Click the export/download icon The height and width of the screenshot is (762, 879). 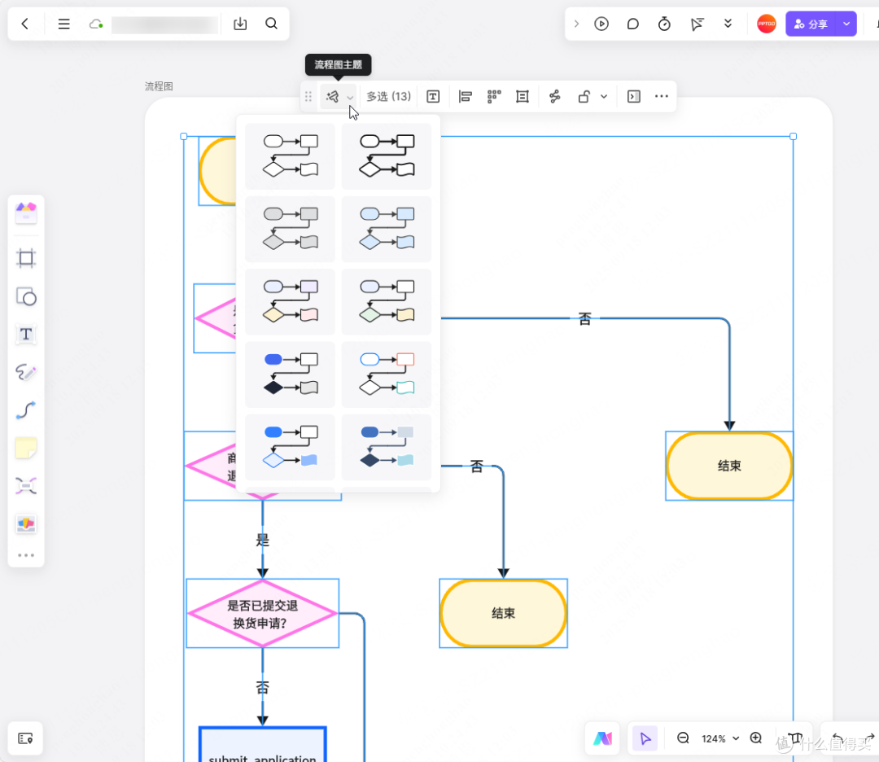(240, 24)
